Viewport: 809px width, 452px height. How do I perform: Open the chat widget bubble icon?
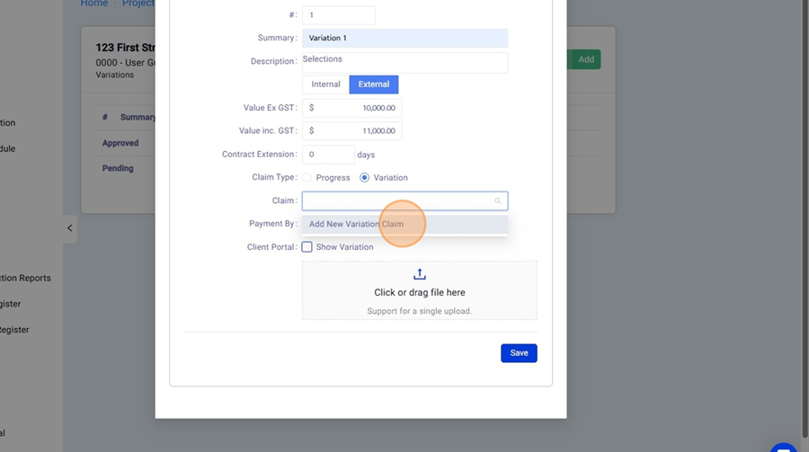(x=783, y=448)
